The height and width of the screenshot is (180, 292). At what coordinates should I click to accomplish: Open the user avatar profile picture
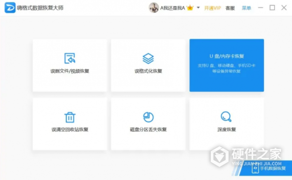[153, 8]
